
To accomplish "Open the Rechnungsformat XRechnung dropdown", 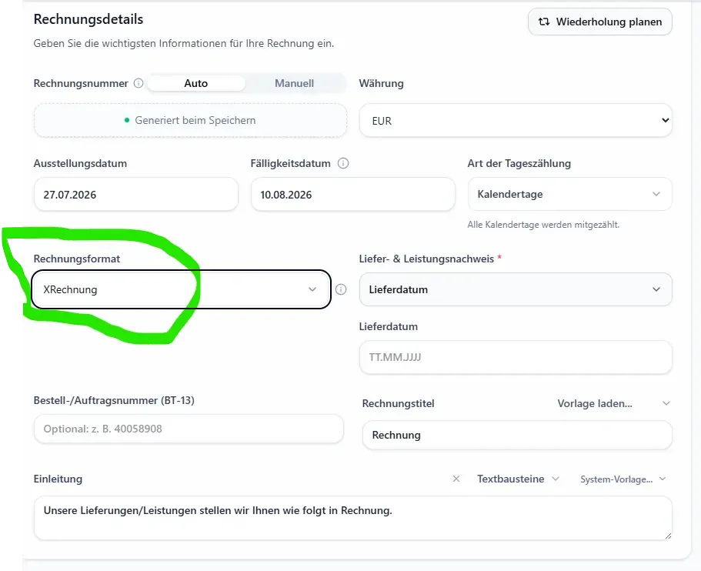I will tap(181, 289).
